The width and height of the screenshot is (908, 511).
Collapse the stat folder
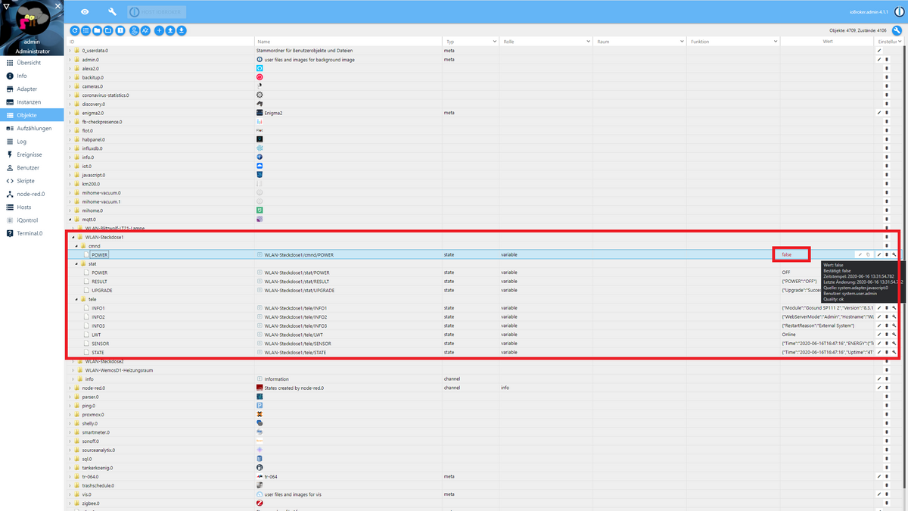[x=77, y=263]
